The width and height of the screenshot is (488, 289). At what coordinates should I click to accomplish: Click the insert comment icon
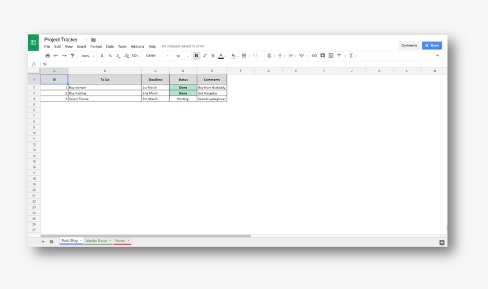click(323, 56)
